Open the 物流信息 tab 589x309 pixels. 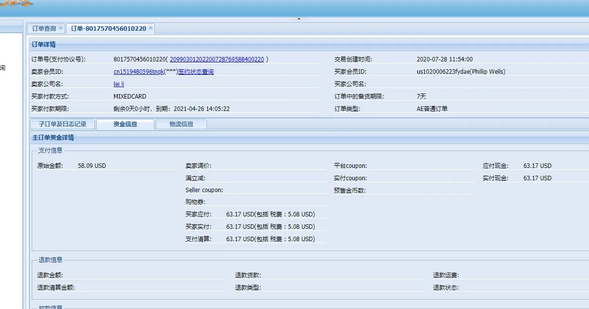tap(181, 124)
